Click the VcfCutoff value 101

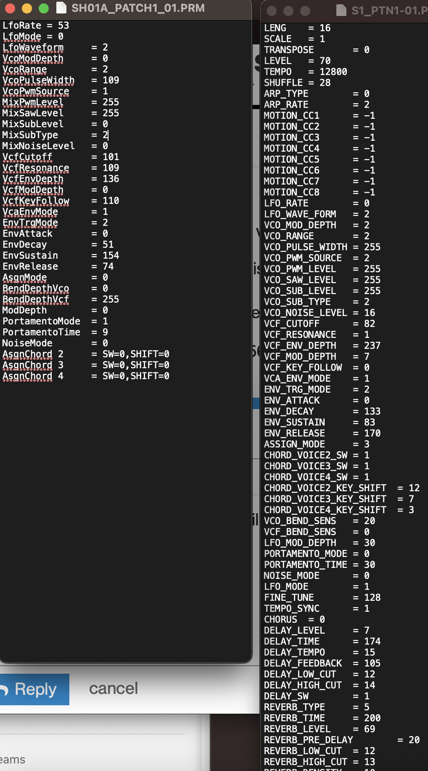[x=111, y=157]
